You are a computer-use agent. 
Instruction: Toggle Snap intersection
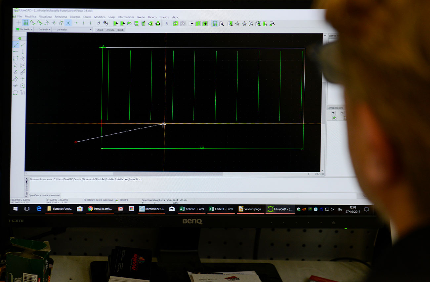[x=68, y=23]
